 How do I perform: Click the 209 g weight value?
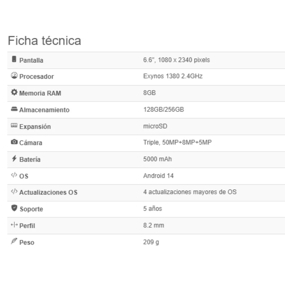coord(151,242)
